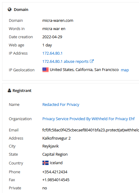Viewport: 139px width, 193px height.
Task: Click the Domain section heading
Action: point(21,10)
